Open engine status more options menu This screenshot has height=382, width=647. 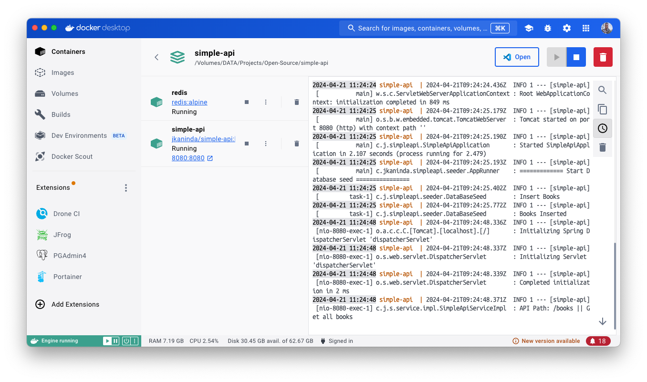click(x=135, y=341)
